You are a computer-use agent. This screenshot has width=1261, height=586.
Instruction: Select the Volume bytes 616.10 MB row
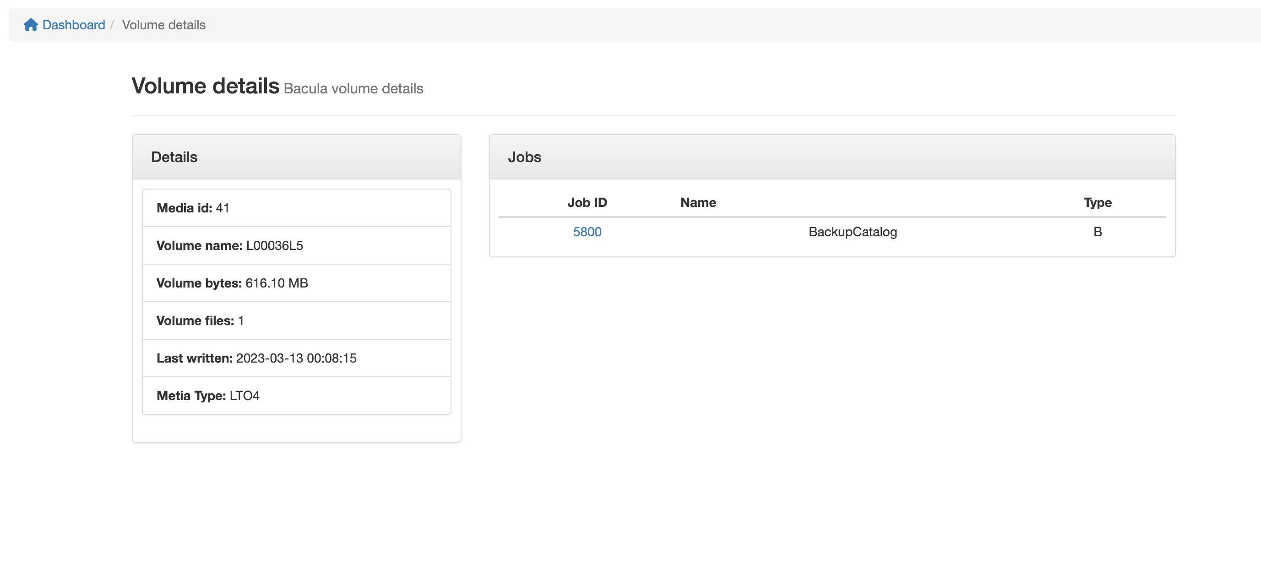[x=296, y=283]
